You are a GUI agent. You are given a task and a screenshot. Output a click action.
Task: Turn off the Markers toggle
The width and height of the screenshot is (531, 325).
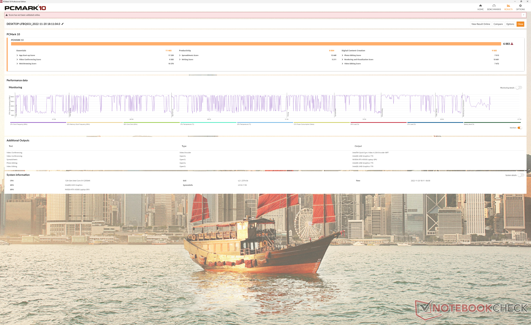coord(520,128)
